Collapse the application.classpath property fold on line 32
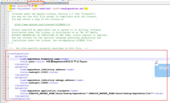Image resolution: width=170 pixels, height=103 pixels. coord(8,88)
